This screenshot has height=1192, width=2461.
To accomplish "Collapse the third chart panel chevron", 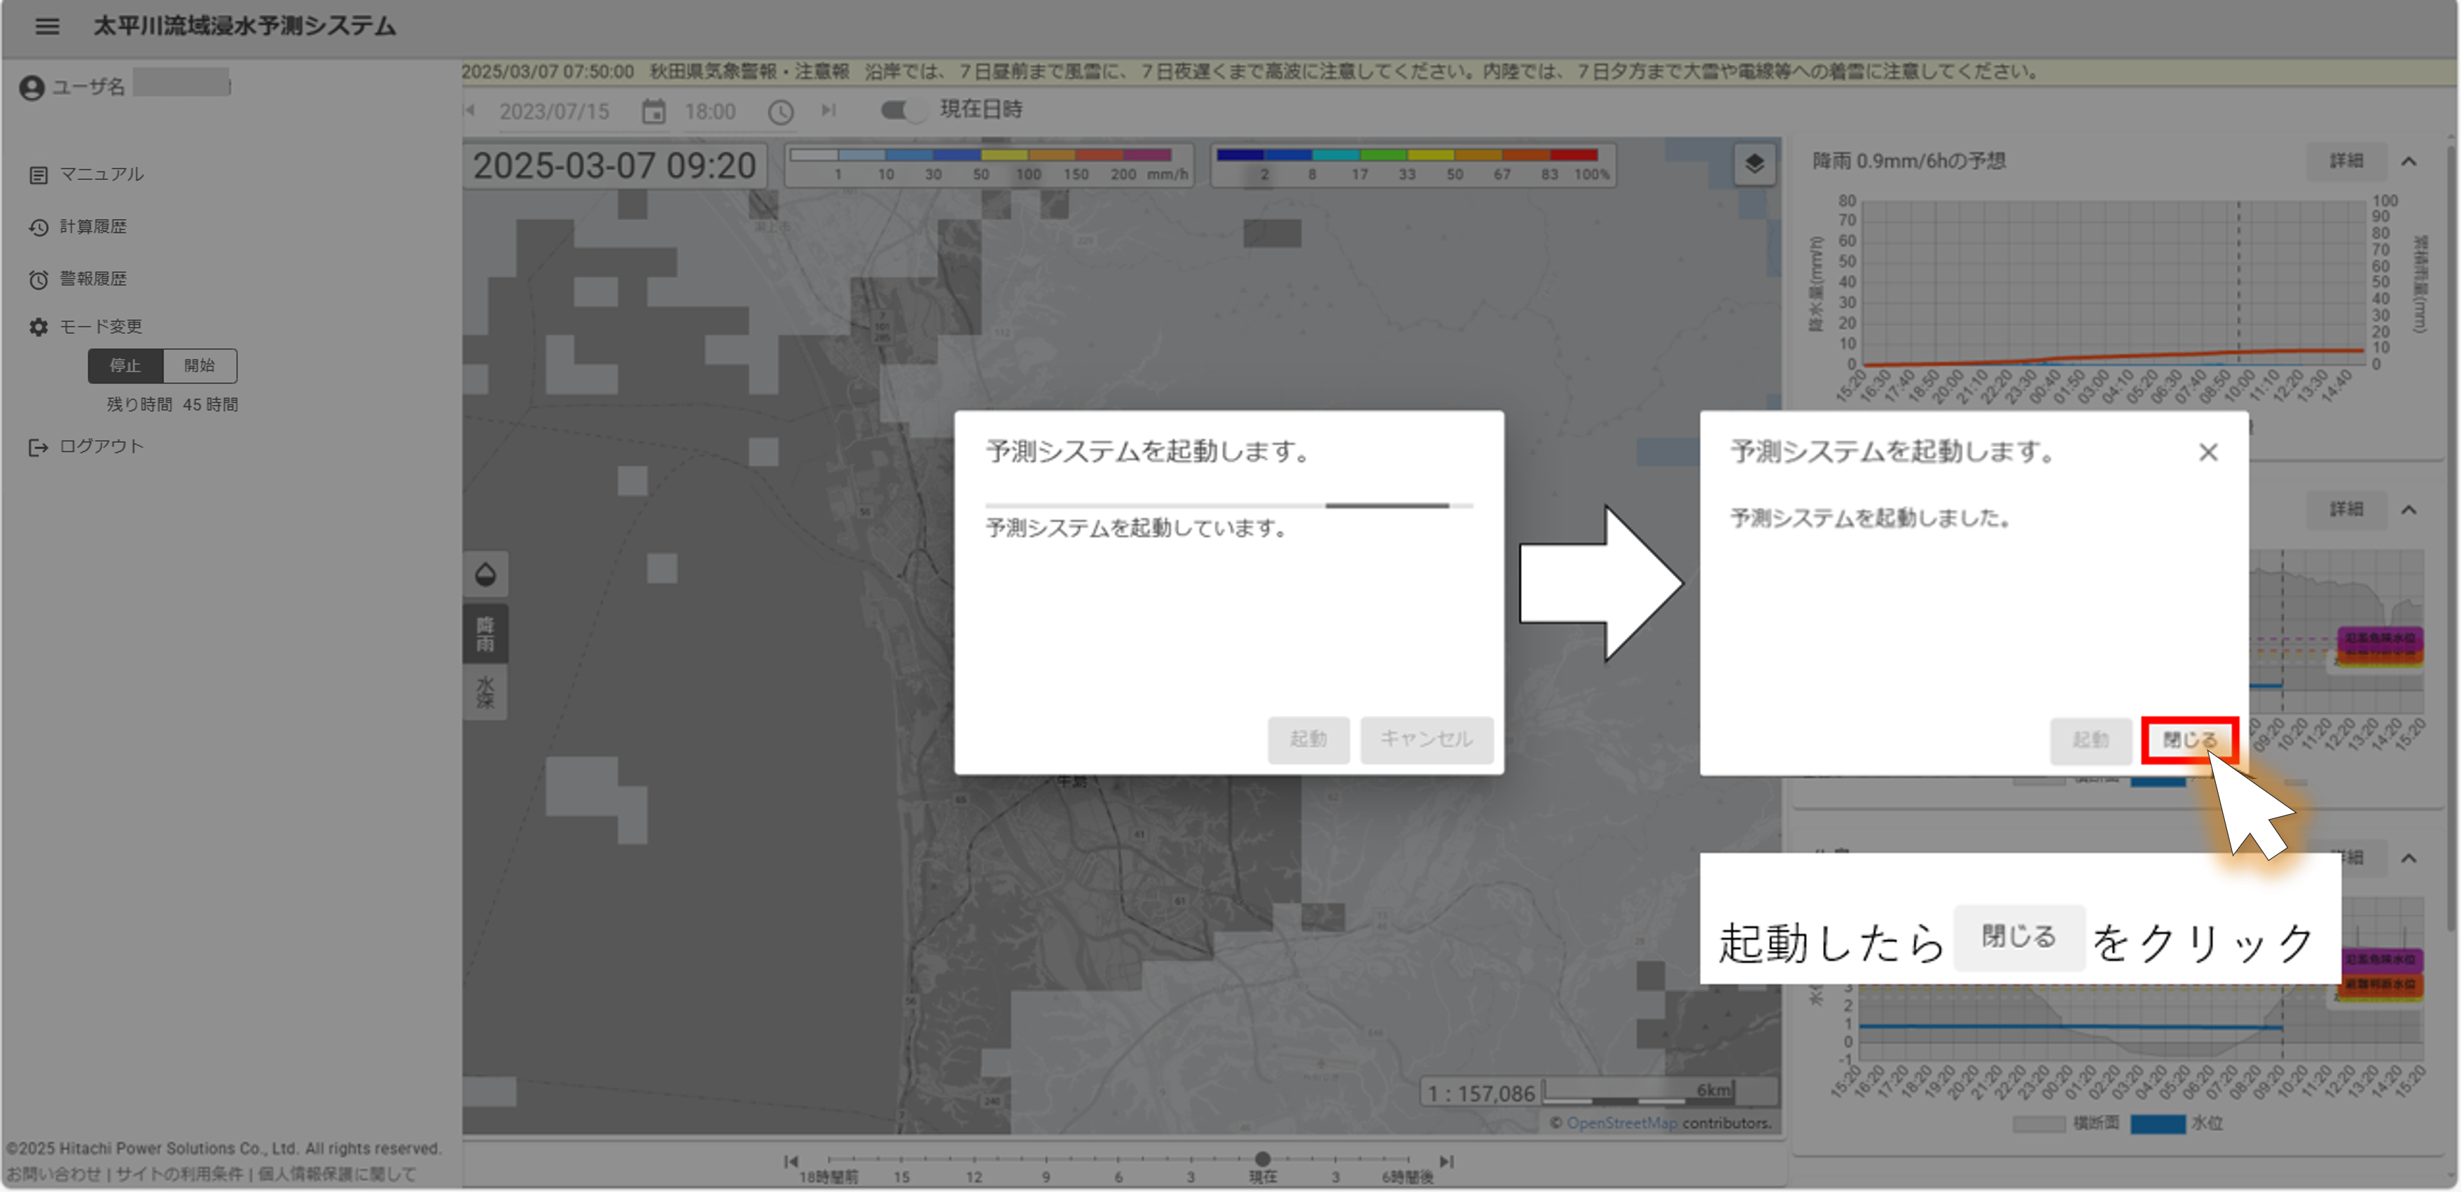I will click(x=2408, y=857).
